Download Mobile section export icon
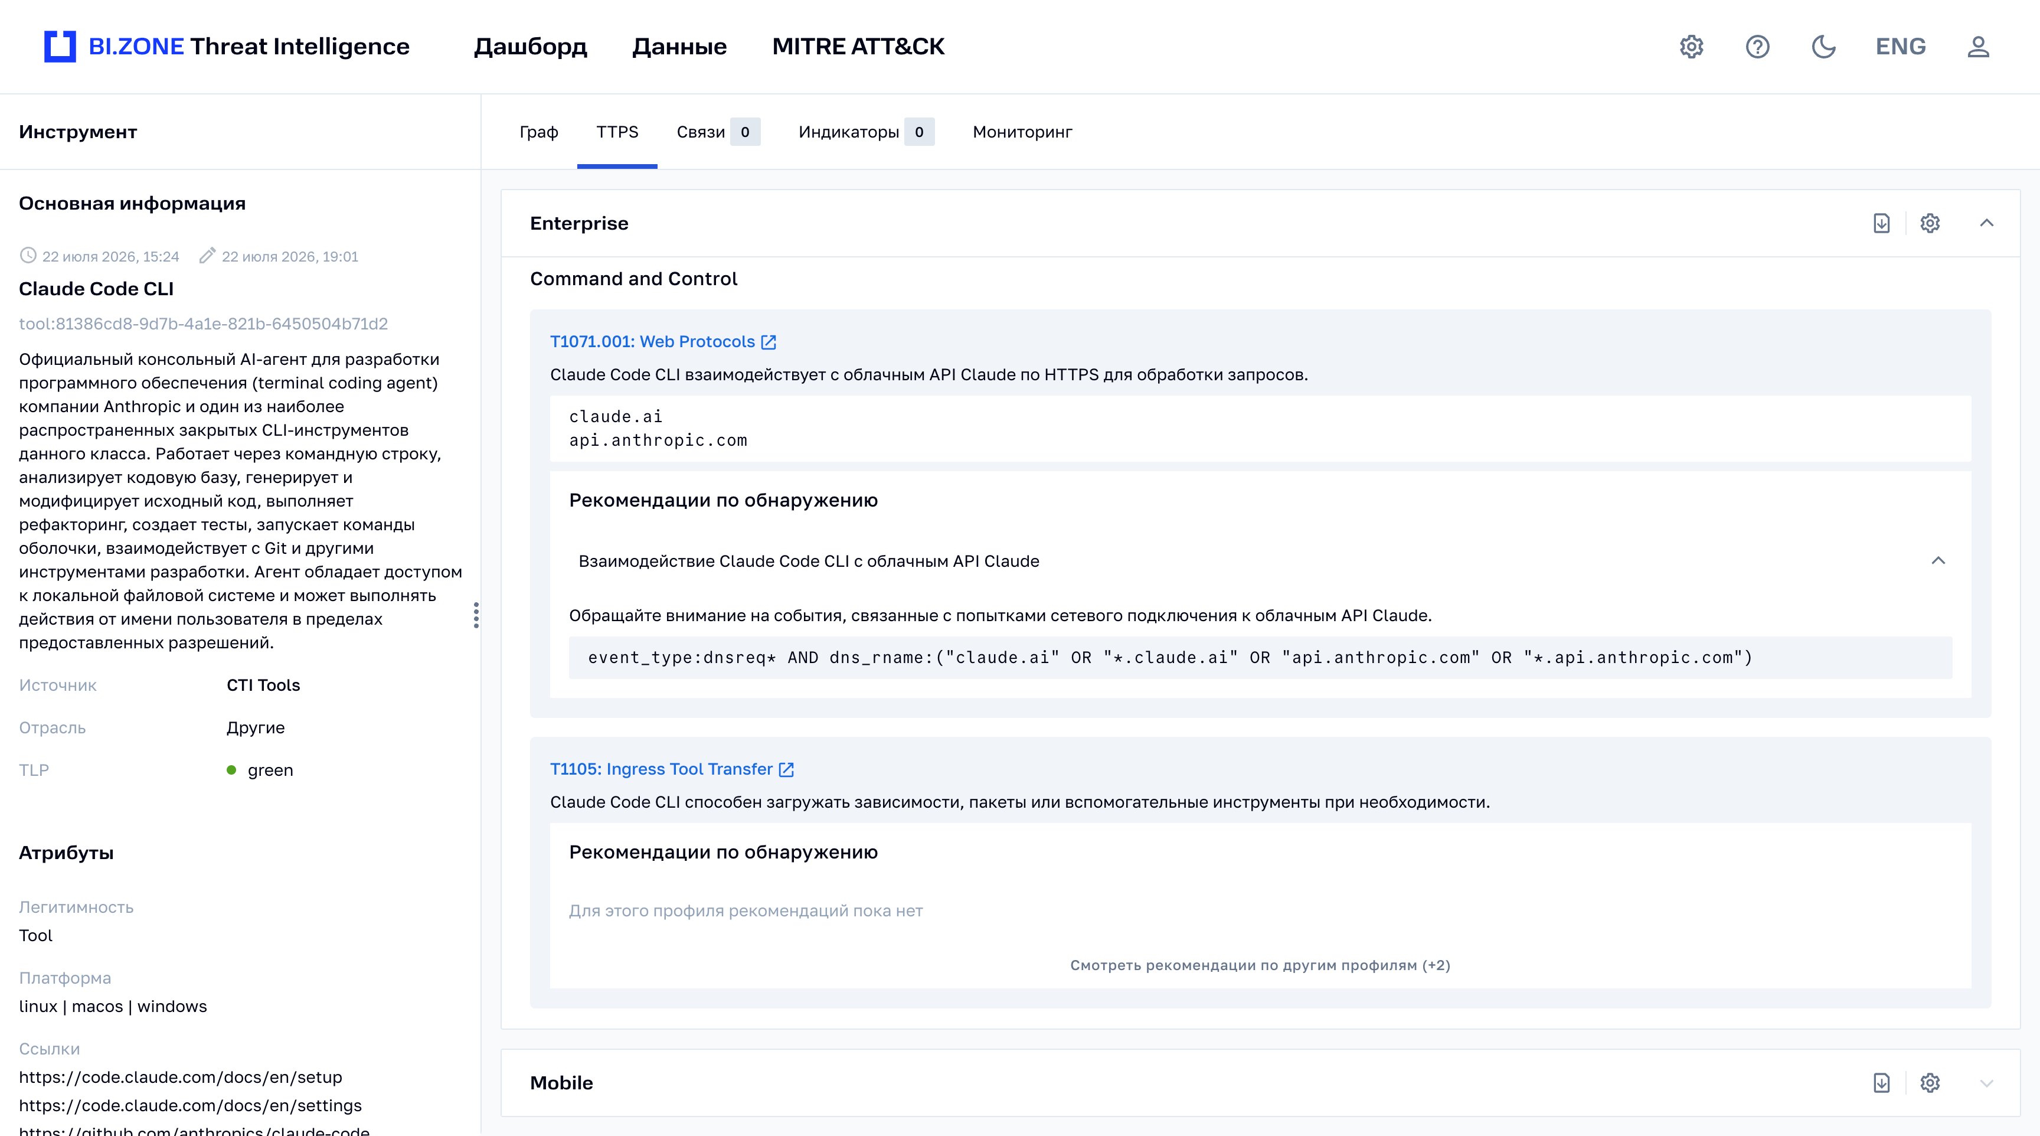Screen dimensions: 2040x1136 (1882, 1083)
